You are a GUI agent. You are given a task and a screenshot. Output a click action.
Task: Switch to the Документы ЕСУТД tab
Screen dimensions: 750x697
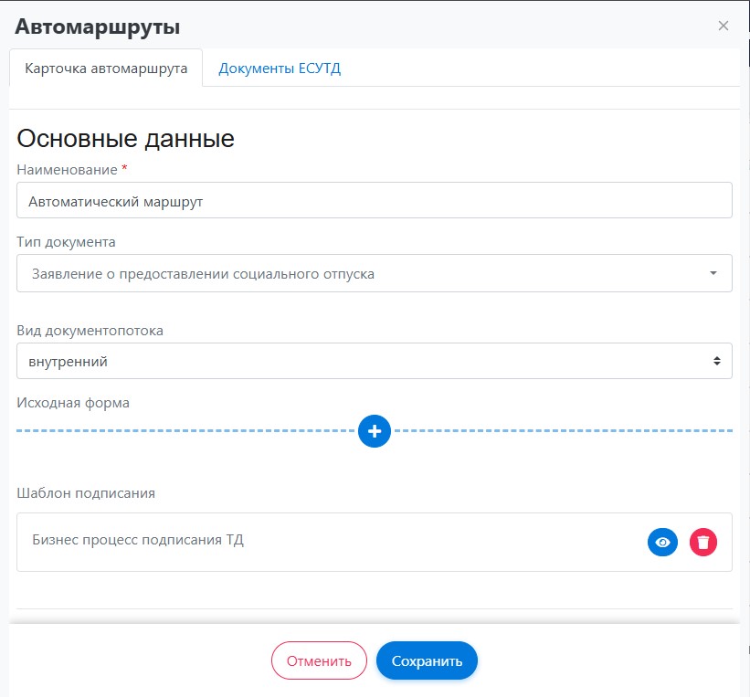coord(280,69)
